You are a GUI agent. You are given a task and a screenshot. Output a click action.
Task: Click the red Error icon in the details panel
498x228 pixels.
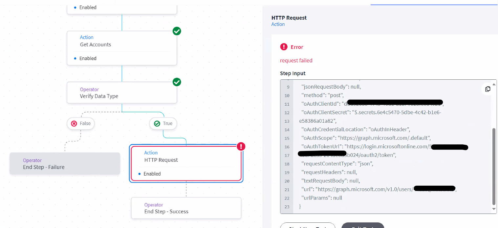[284, 47]
